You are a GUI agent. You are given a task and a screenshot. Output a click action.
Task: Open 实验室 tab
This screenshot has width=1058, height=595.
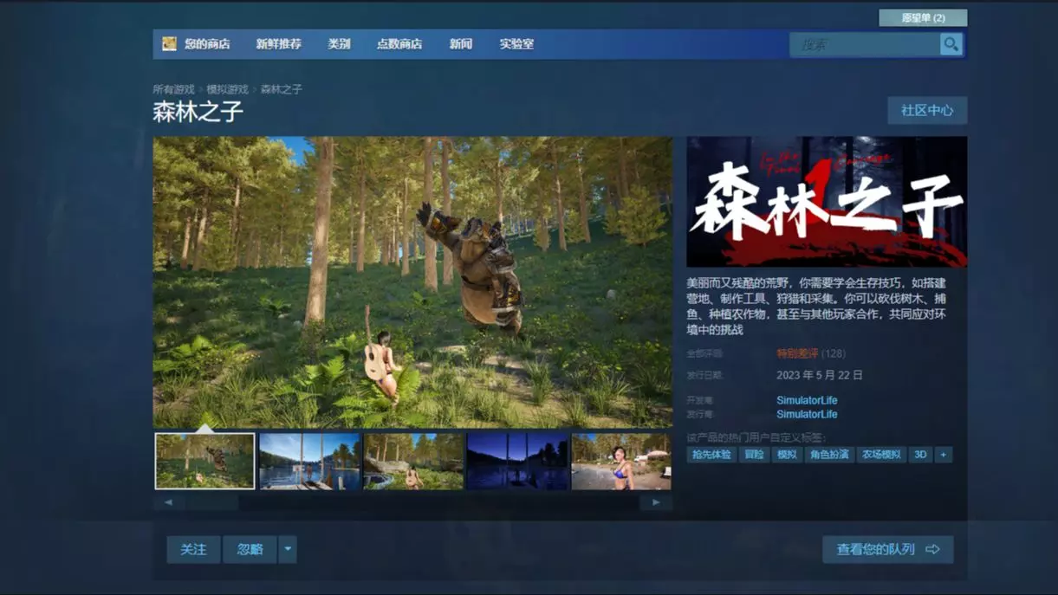pyautogui.click(x=516, y=44)
